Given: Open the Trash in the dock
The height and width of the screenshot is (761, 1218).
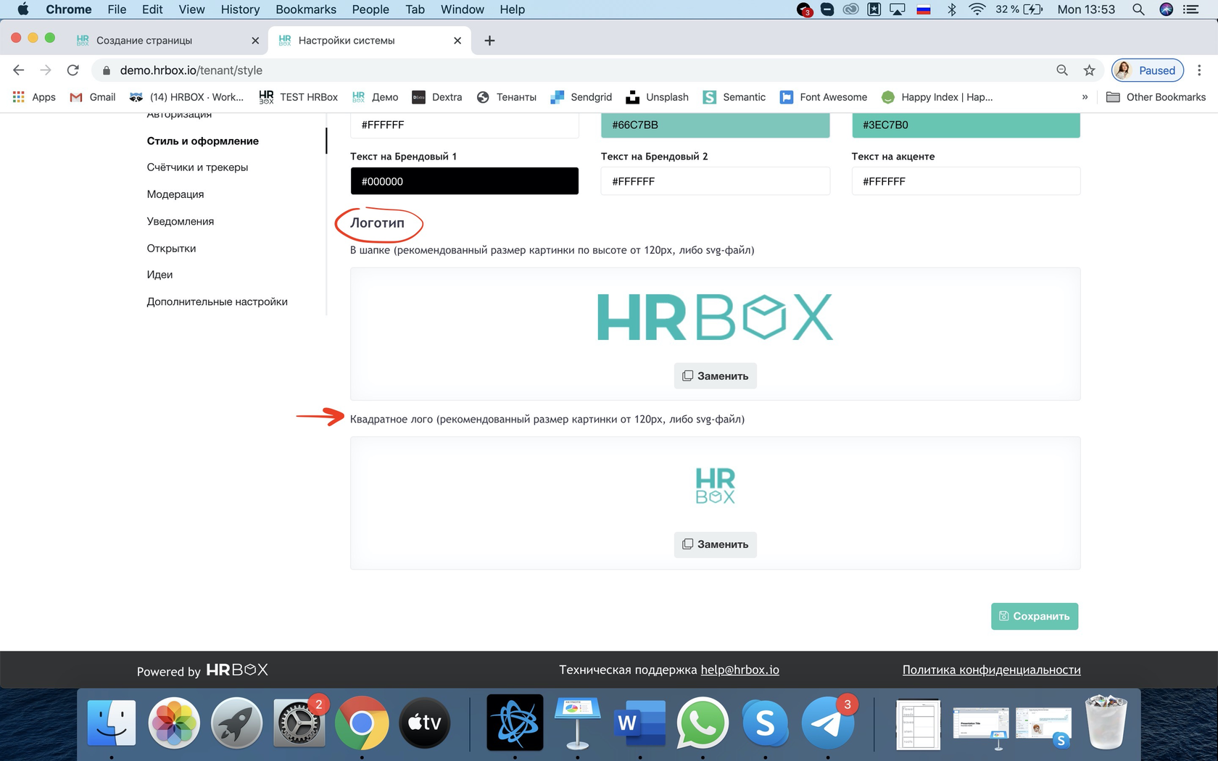Looking at the screenshot, I should click(1106, 723).
